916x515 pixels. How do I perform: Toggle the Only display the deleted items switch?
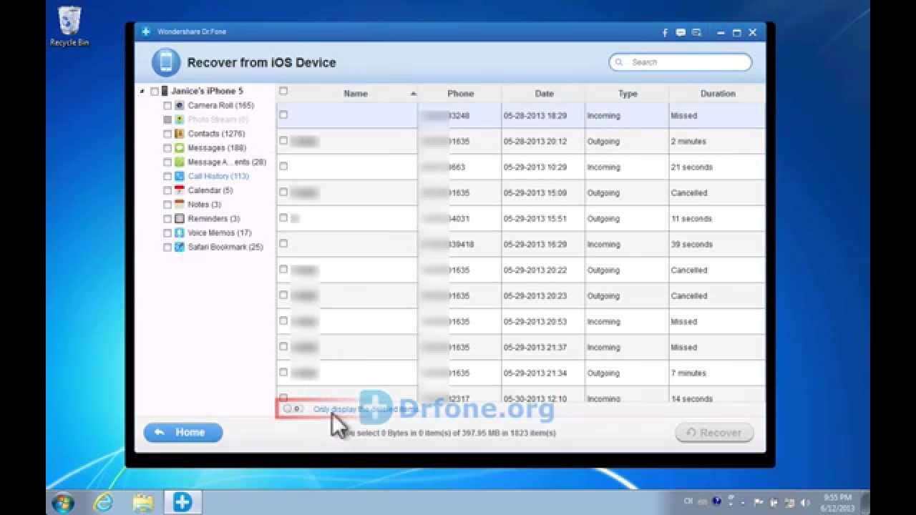point(292,408)
